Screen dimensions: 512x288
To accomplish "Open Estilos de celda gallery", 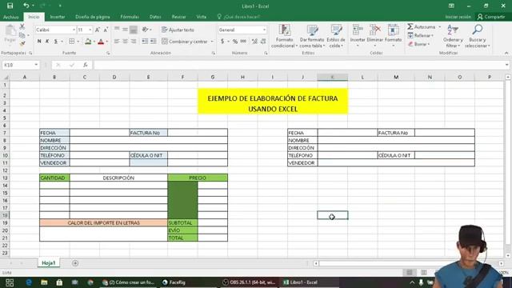I will [336, 36].
